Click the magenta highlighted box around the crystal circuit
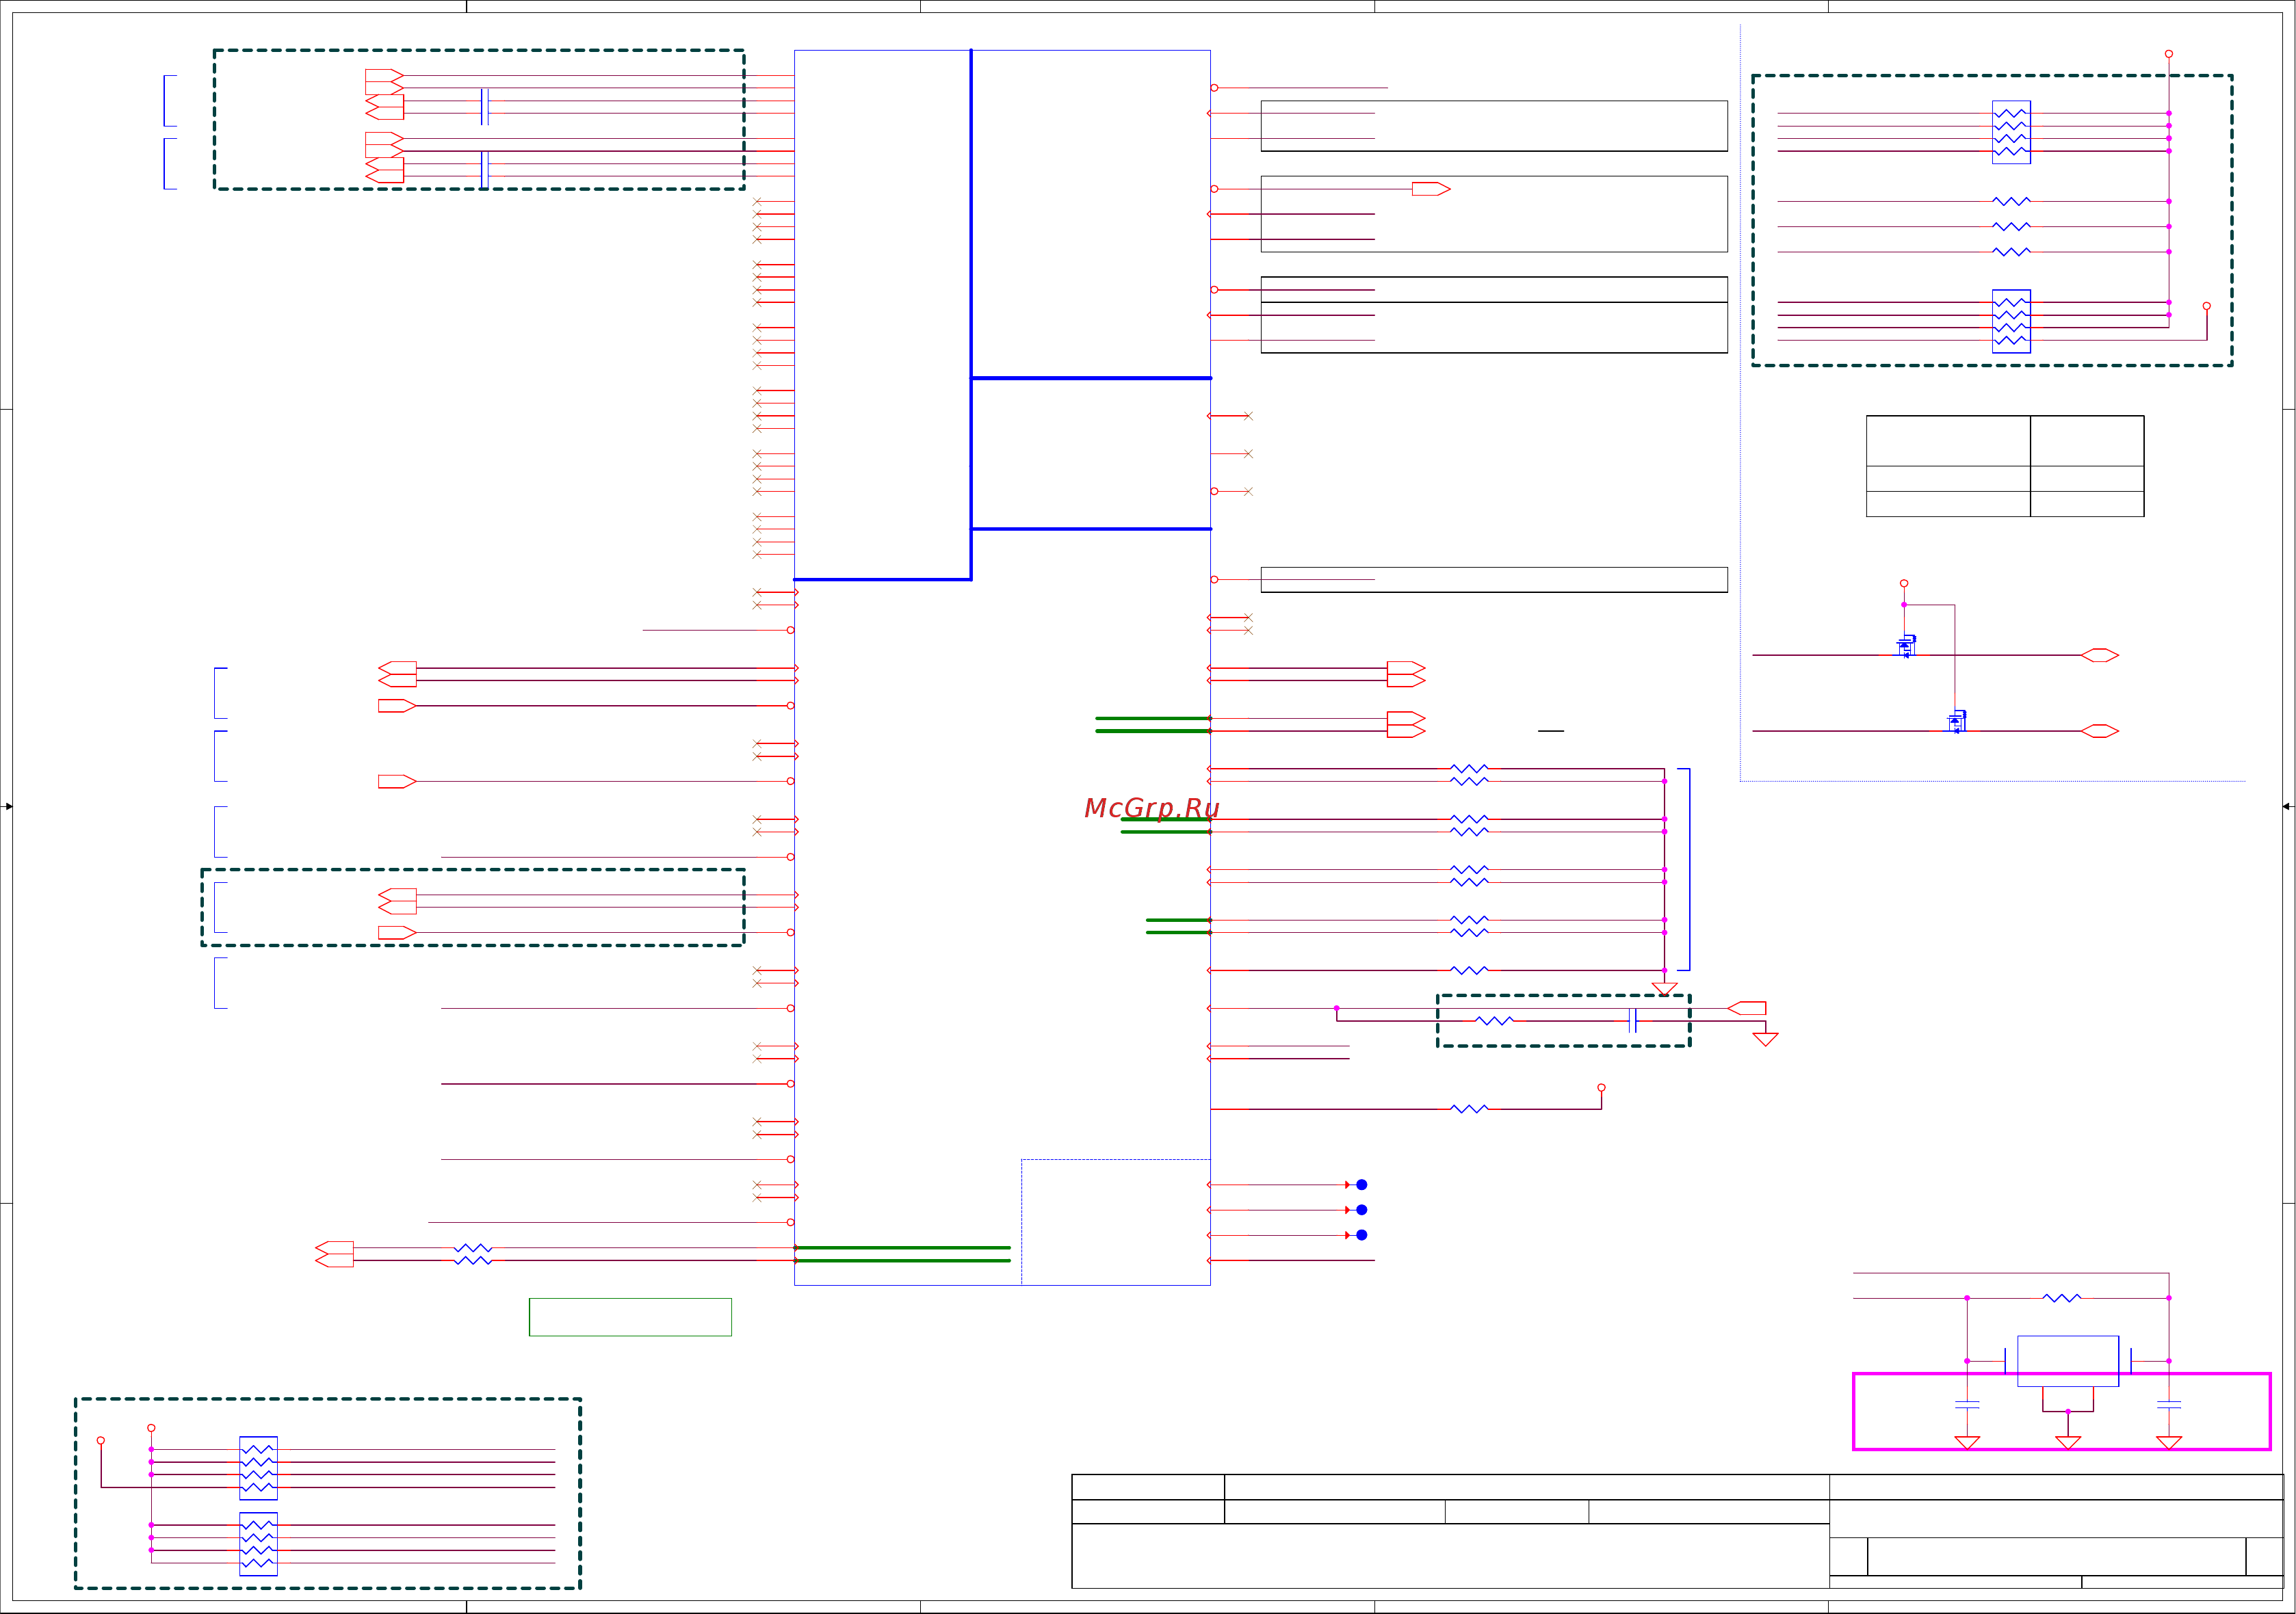The image size is (2296, 1614). pyautogui.click(x=2062, y=1411)
